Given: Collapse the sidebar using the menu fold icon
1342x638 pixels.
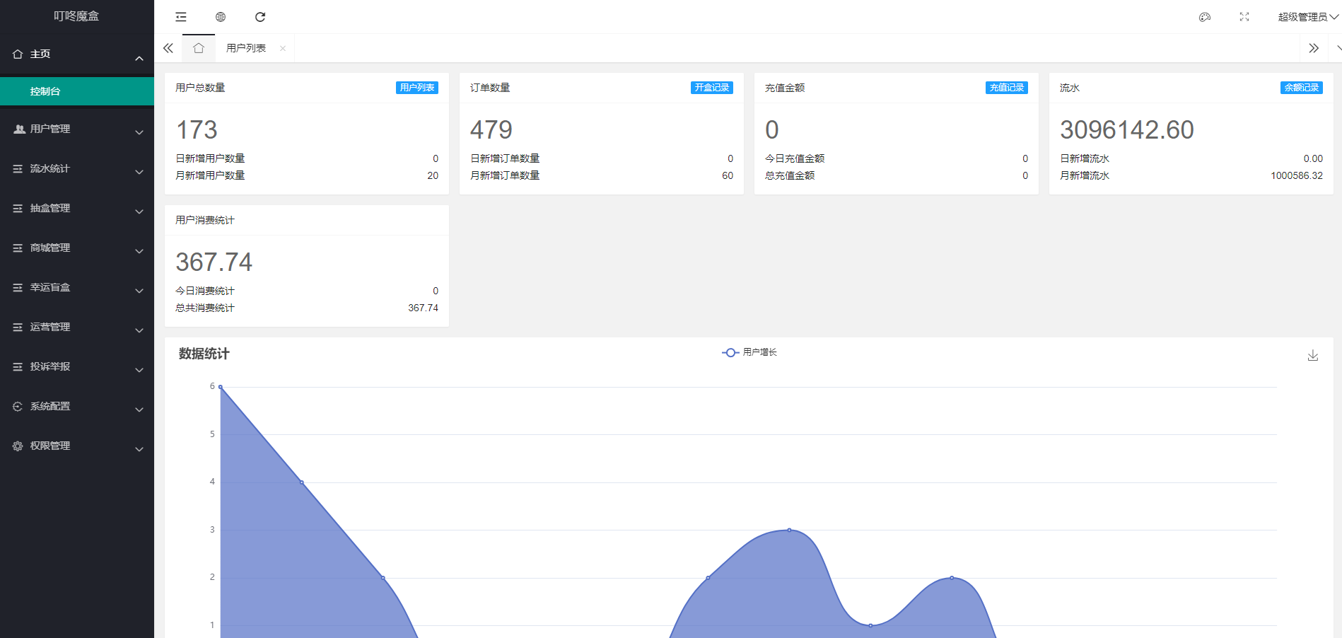Looking at the screenshot, I should 181,17.
